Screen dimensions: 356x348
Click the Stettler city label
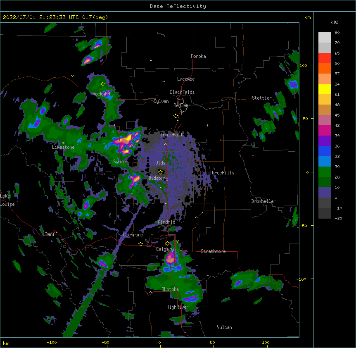[262, 98]
